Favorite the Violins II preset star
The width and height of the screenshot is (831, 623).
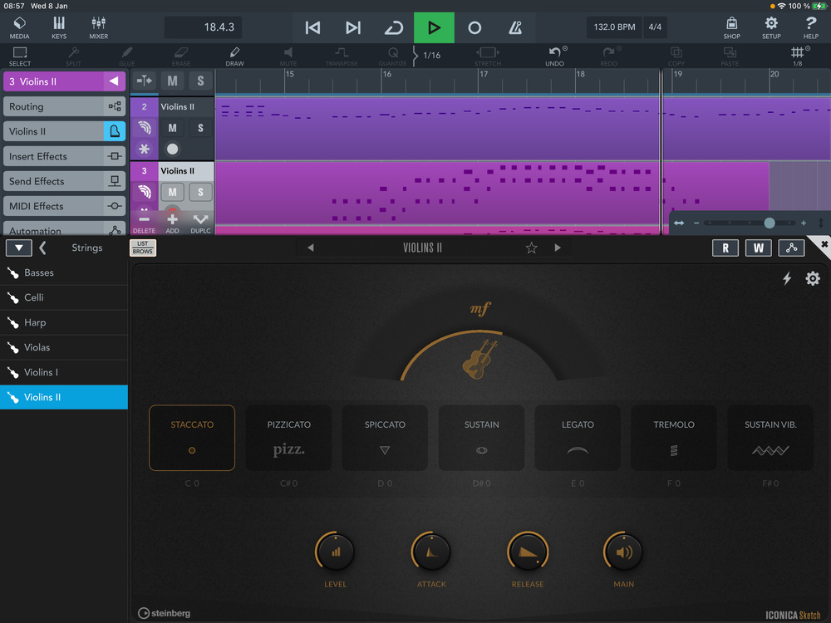(x=531, y=248)
